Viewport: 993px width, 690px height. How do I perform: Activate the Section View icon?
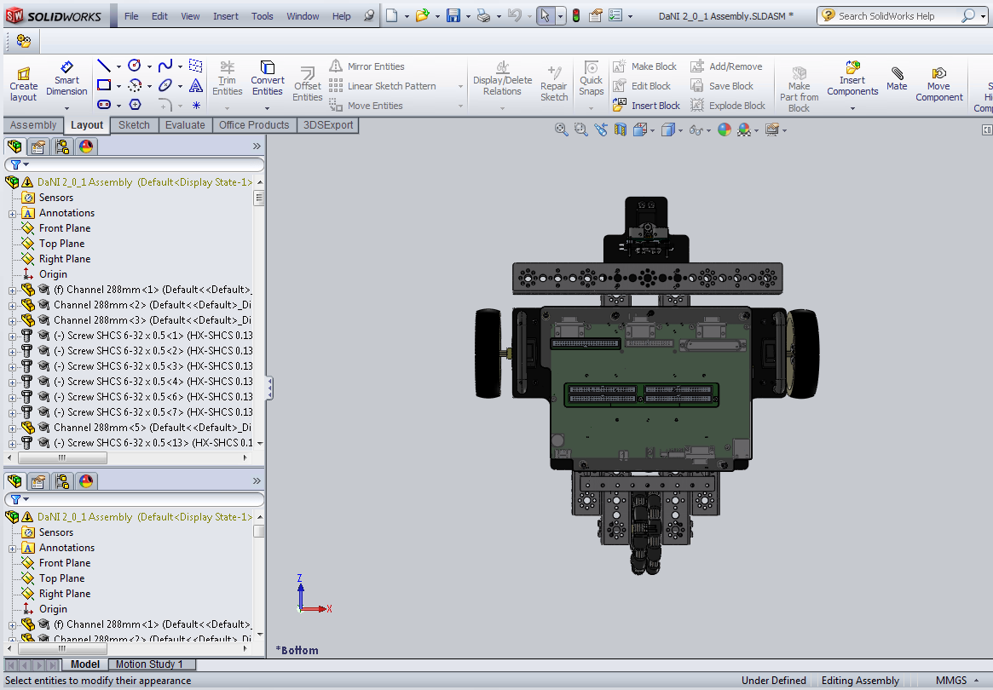click(x=620, y=129)
